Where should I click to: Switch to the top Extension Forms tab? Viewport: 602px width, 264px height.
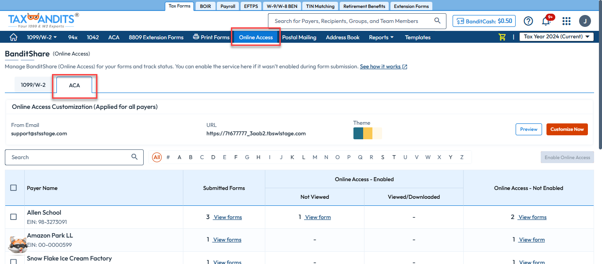coord(412,6)
